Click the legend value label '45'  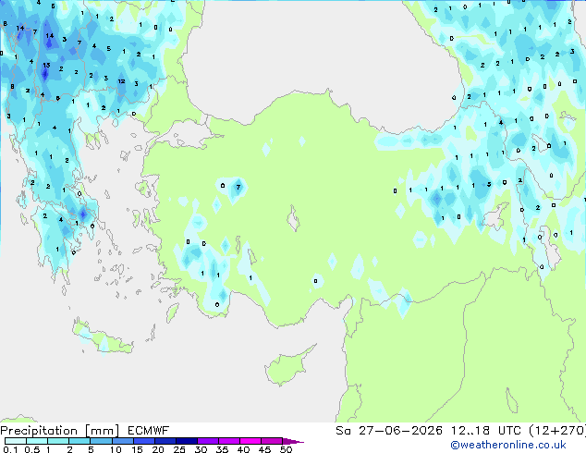[264, 449]
